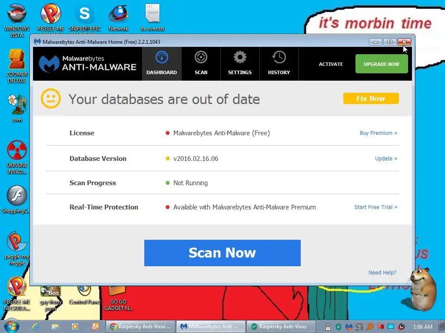Open the UC Browser taskbar icon

(95, 326)
